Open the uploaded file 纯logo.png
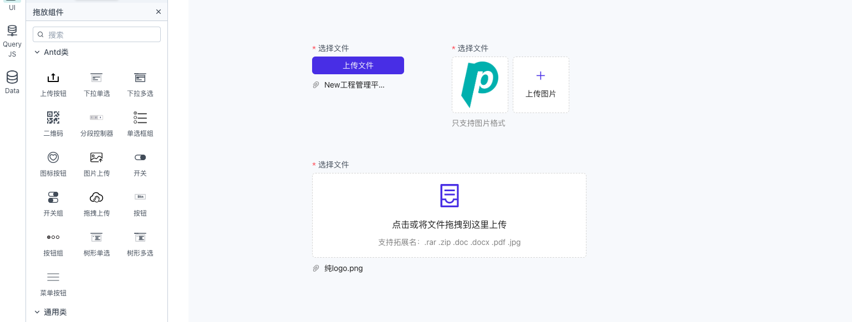The image size is (852, 322). pyautogui.click(x=344, y=268)
